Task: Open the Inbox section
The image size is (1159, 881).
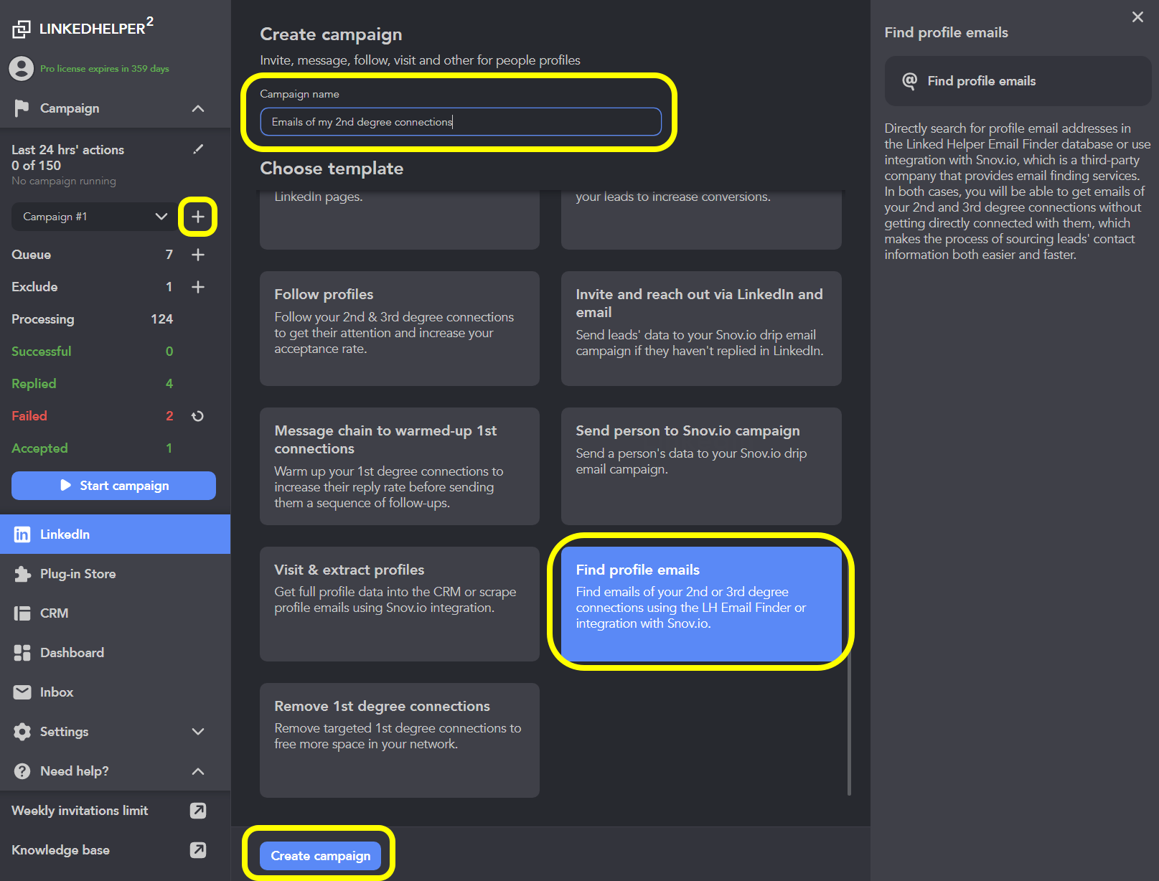Action: 115,692
